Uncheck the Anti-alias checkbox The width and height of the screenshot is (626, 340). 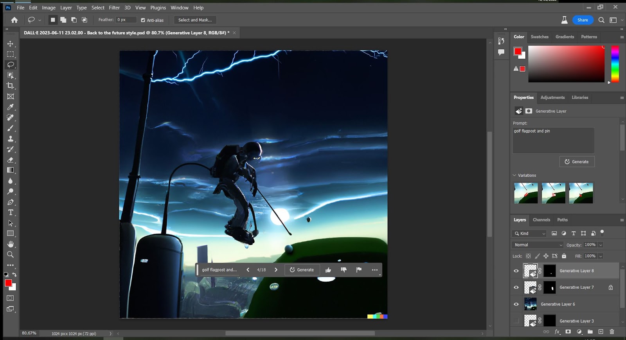tap(143, 20)
